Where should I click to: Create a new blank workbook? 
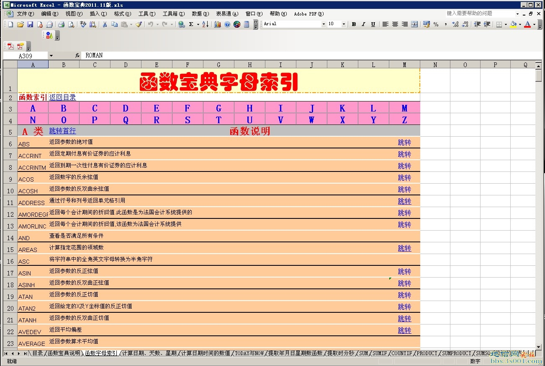(x=11, y=24)
